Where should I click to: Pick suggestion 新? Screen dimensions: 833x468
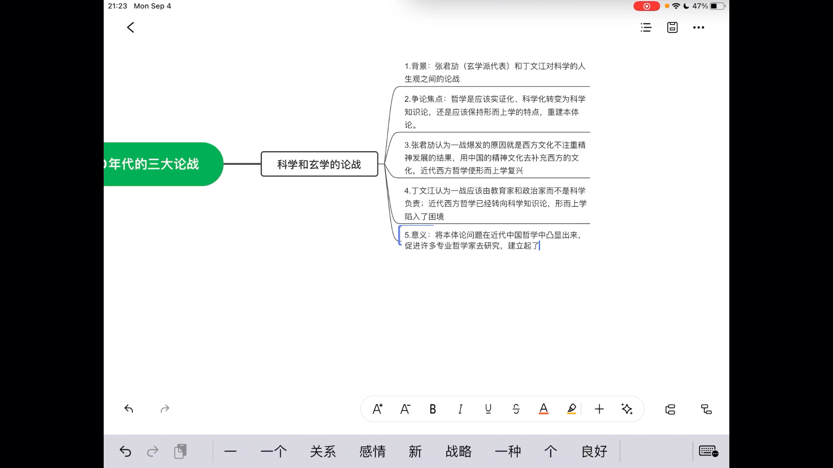pyautogui.click(x=415, y=452)
